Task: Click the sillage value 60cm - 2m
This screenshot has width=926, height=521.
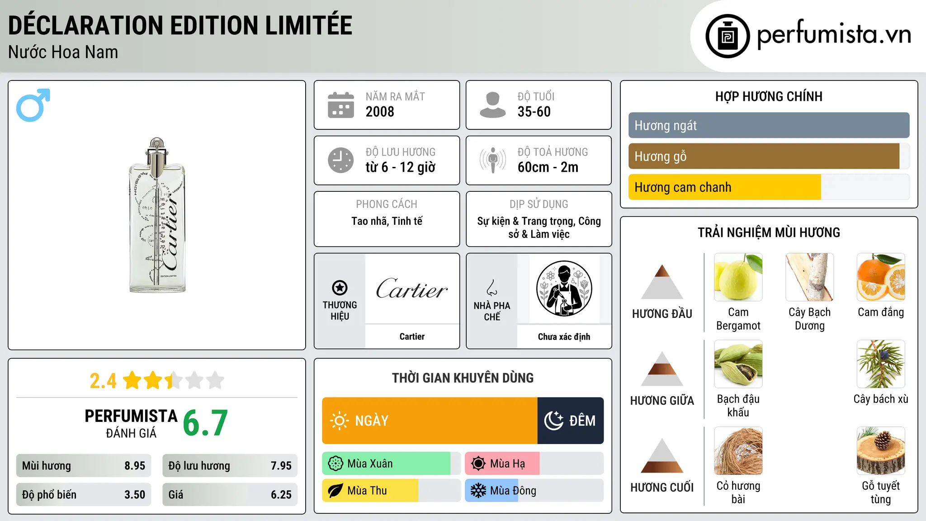Action: (548, 167)
